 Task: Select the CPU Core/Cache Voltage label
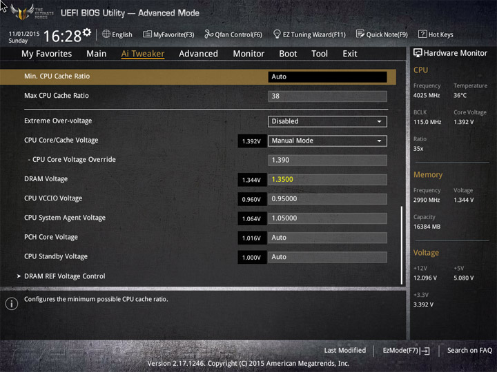click(x=61, y=140)
